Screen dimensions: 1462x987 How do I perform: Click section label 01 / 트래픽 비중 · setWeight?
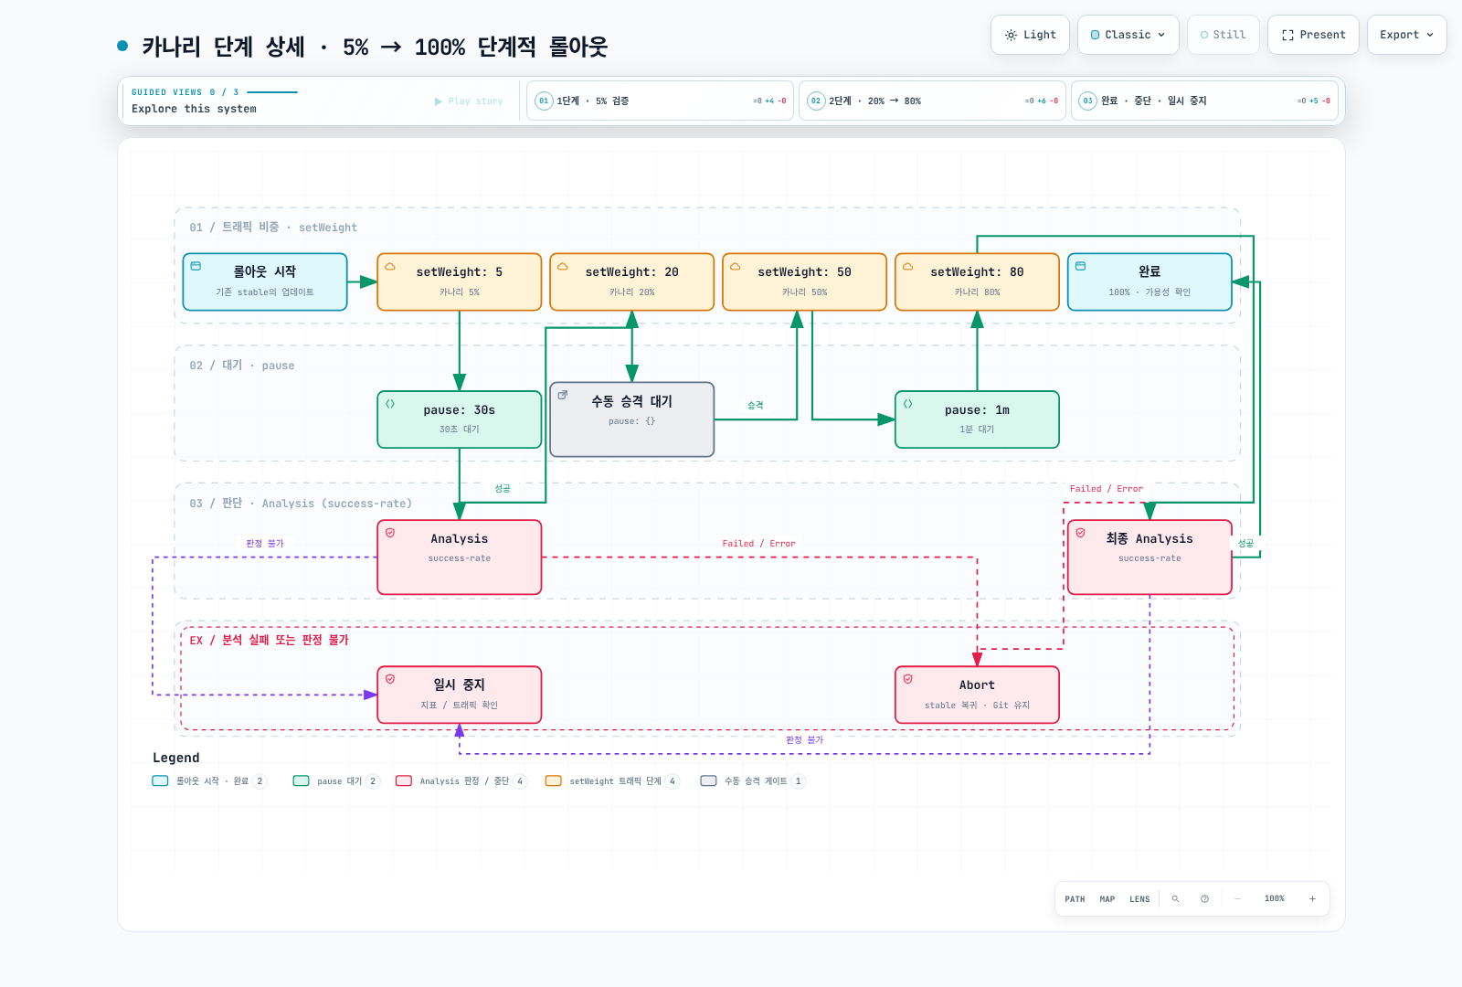point(273,228)
